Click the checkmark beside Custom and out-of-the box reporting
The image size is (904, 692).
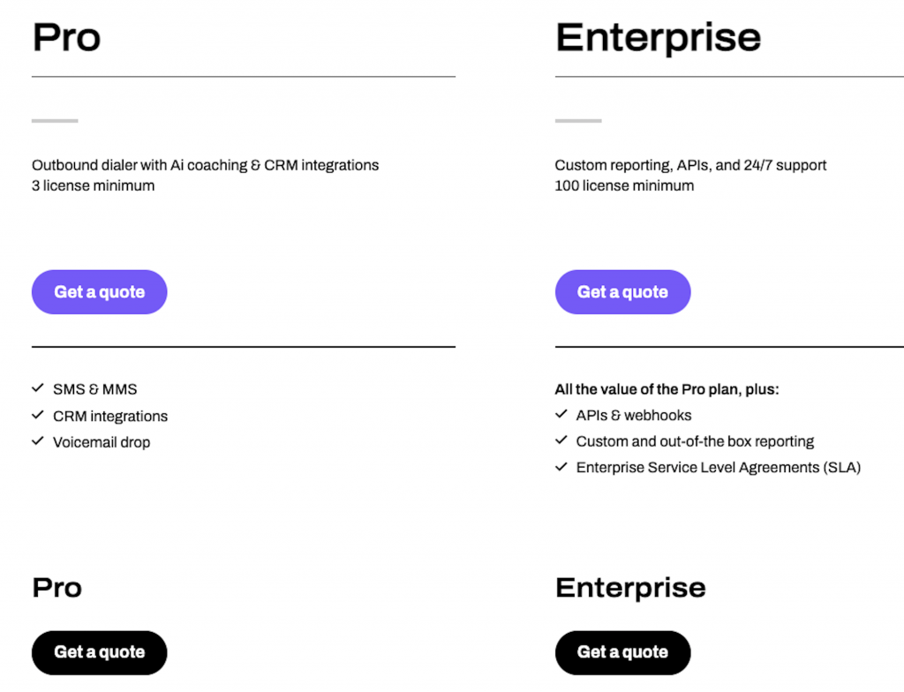(x=561, y=440)
